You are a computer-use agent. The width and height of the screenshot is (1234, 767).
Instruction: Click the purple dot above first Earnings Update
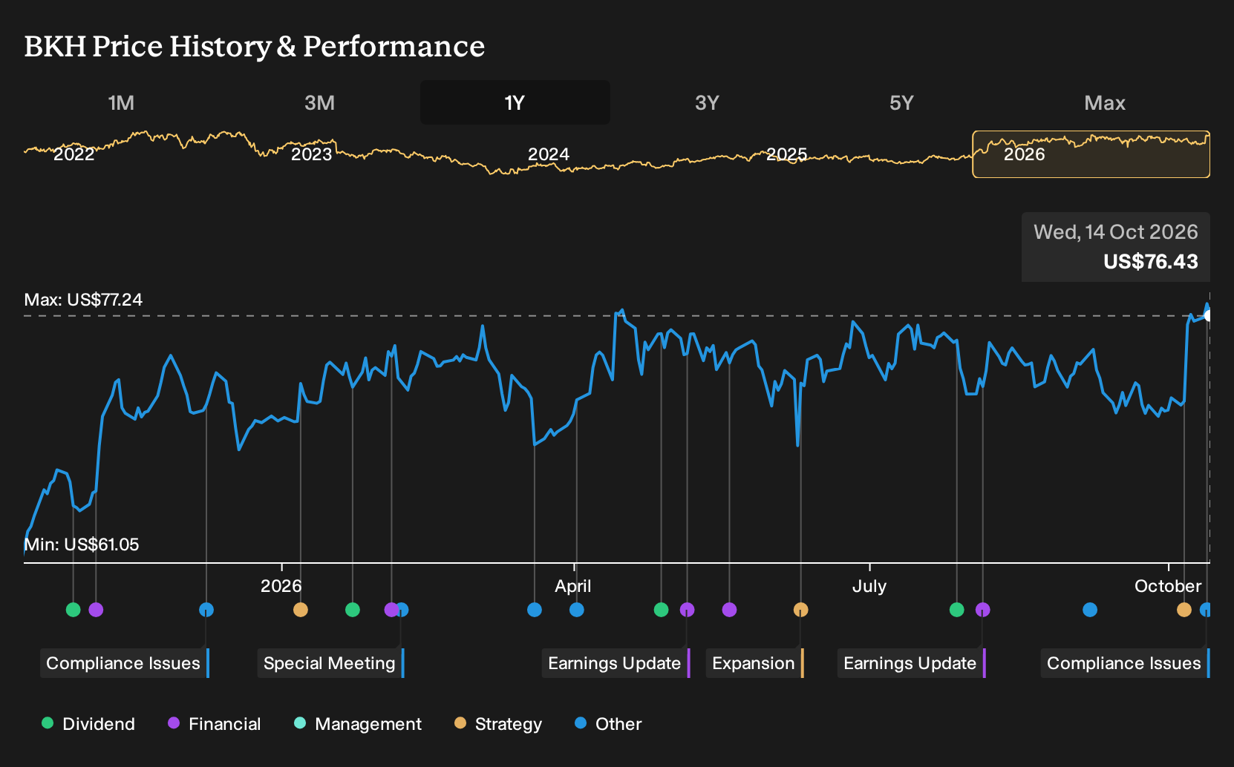coord(688,610)
